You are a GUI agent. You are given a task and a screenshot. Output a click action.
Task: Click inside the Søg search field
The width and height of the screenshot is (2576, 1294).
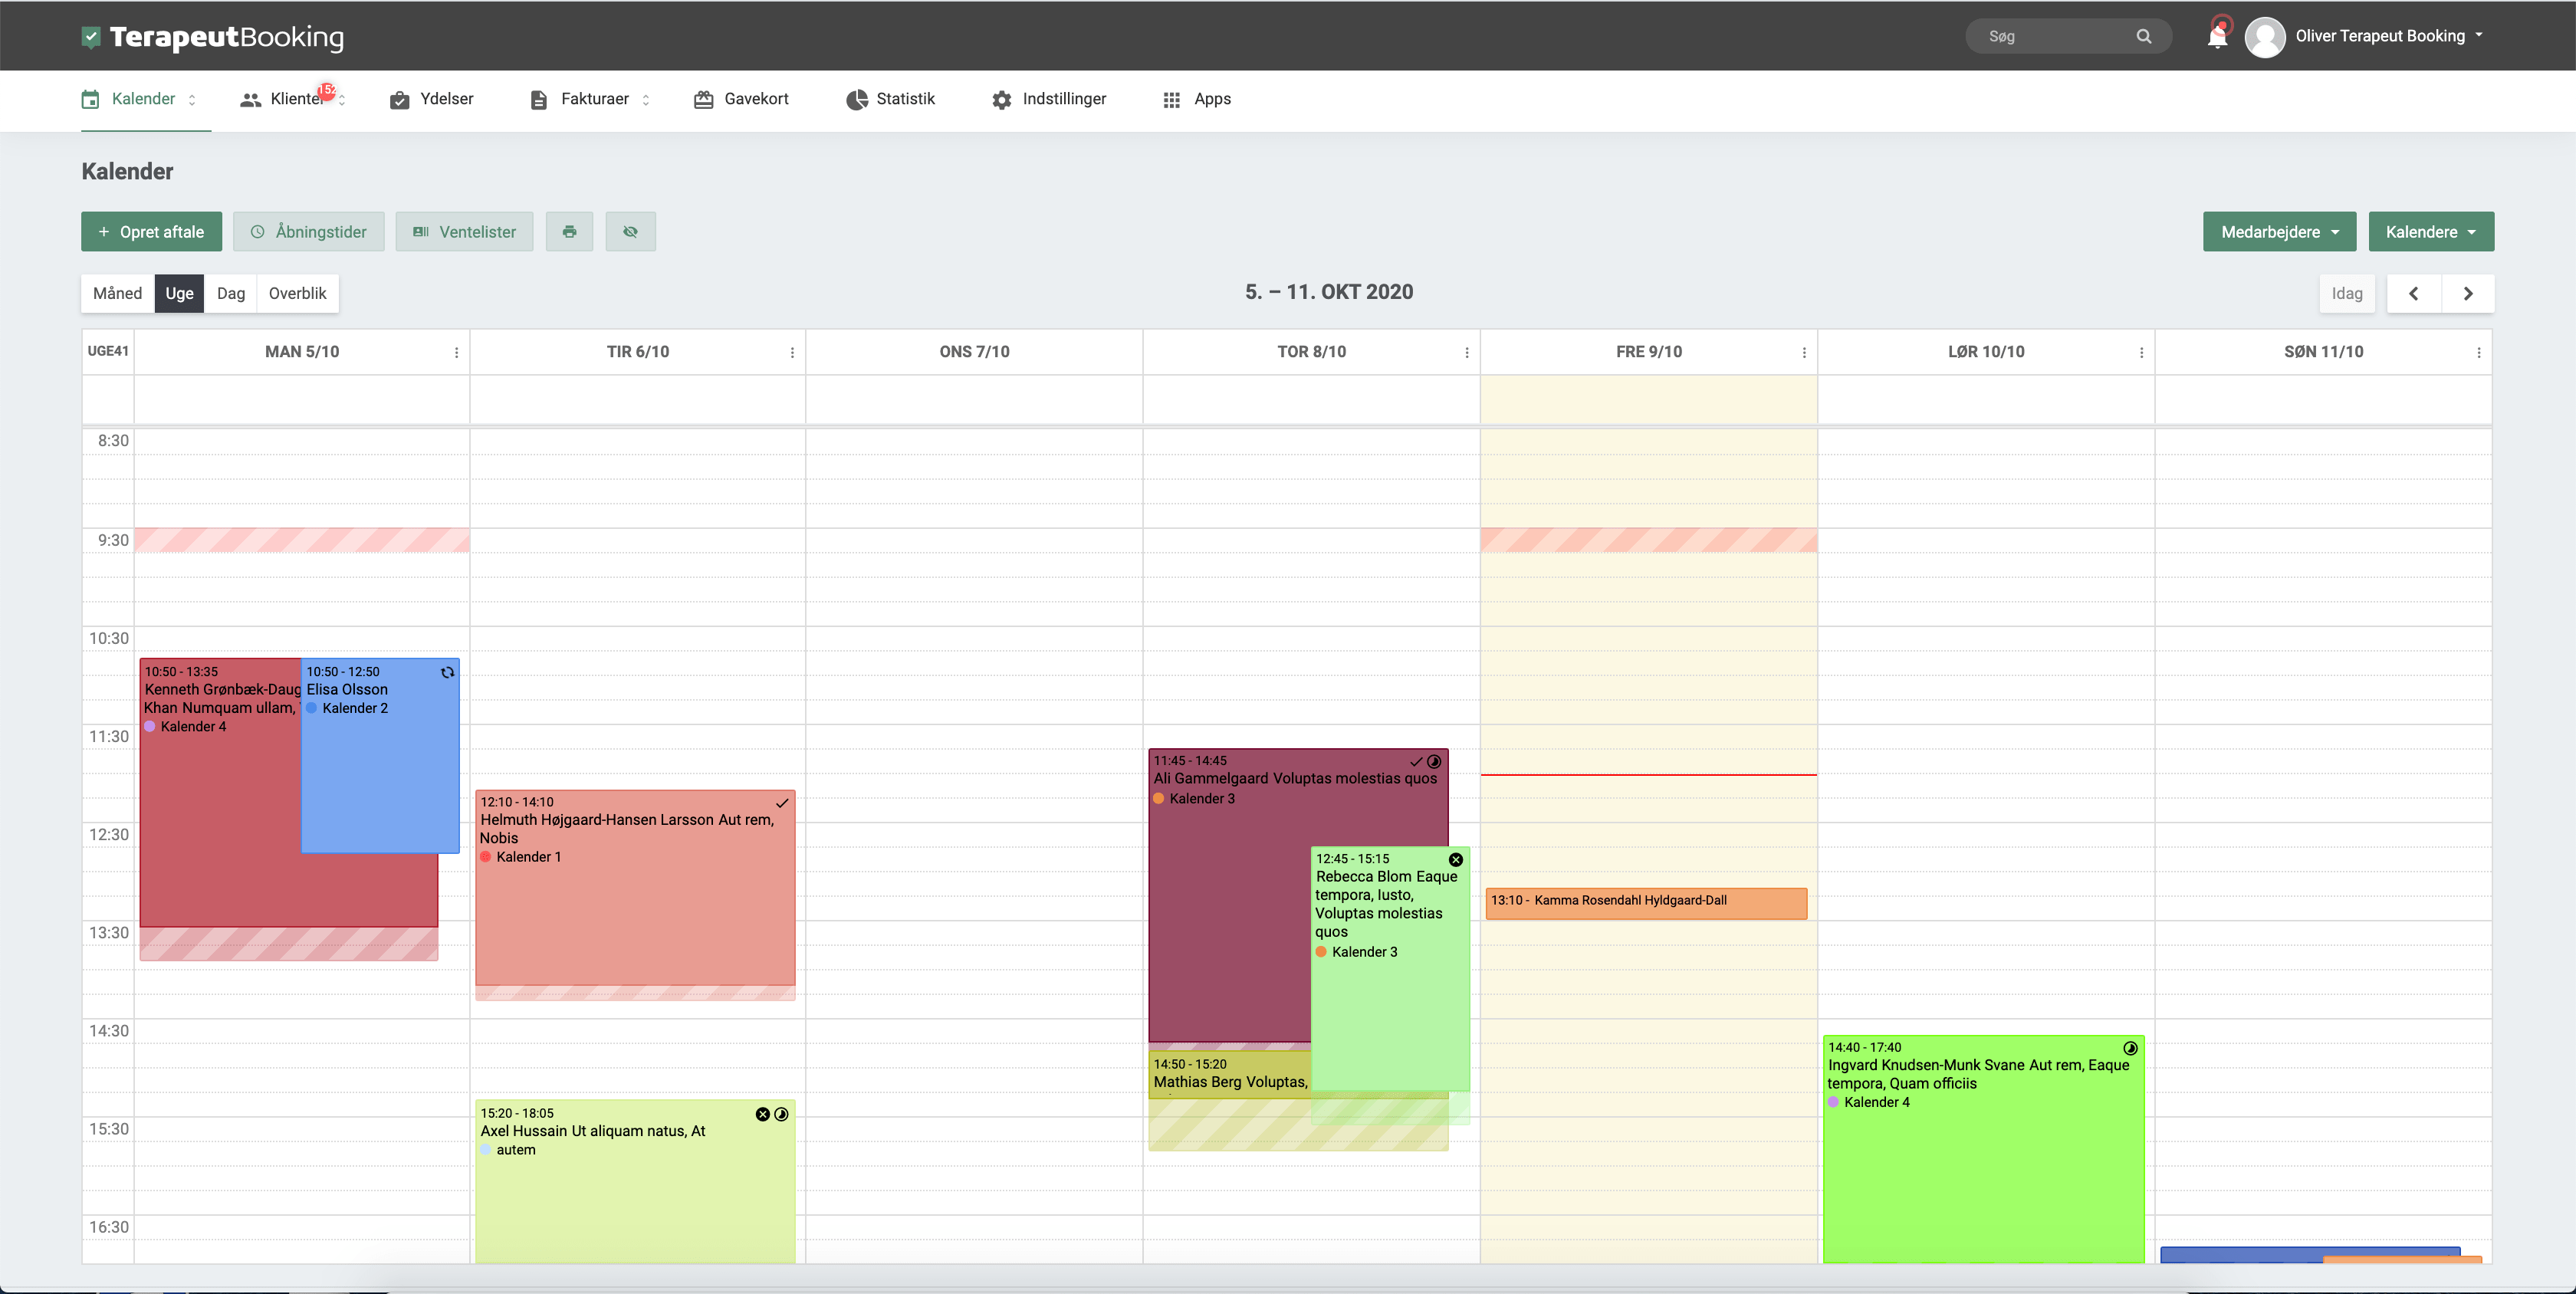[2050, 35]
